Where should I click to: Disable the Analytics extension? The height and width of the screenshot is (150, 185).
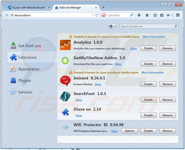coord(148,48)
